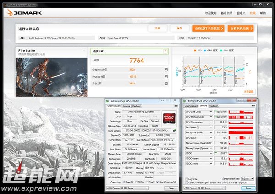The image size is (275, 194).
Task: Expand the Physics 分数 score details
Action: [x=166, y=77]
